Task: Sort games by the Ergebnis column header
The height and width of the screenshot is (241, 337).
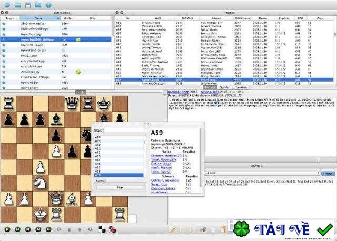Action: point(284,18)
